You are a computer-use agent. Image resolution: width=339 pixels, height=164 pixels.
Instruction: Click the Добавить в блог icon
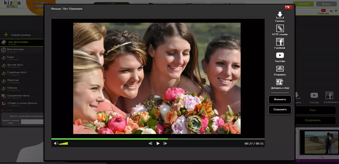click(x=280, y=82)
